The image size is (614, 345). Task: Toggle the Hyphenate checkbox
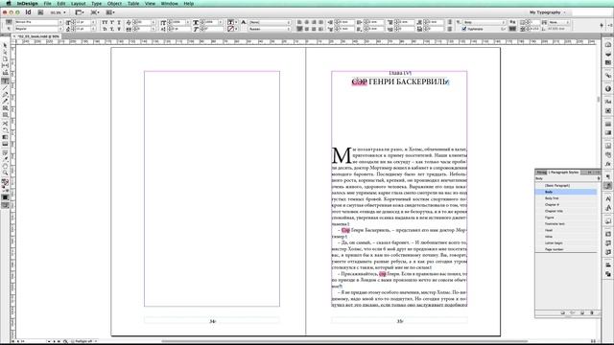(x=464, y=29)
